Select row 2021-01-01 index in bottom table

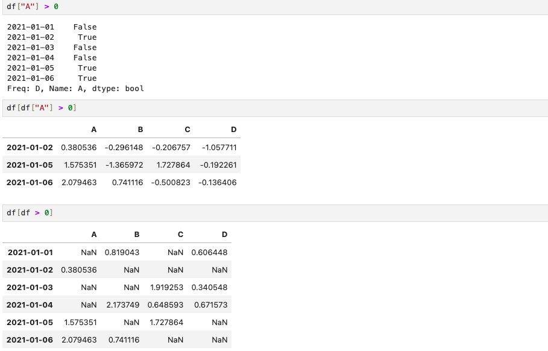click(30, 253)
